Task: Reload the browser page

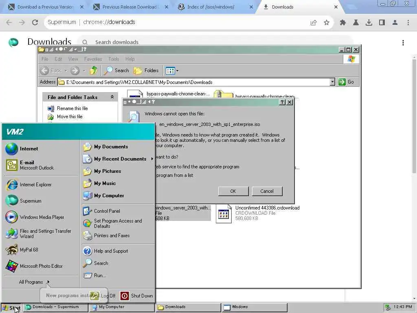Action: pos(35,22)
